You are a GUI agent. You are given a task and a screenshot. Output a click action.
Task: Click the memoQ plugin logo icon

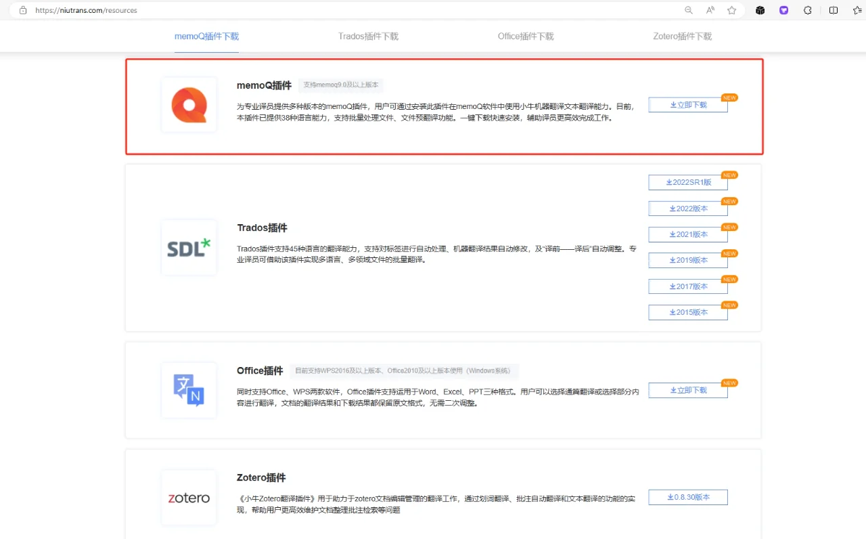tap(188, 105)
